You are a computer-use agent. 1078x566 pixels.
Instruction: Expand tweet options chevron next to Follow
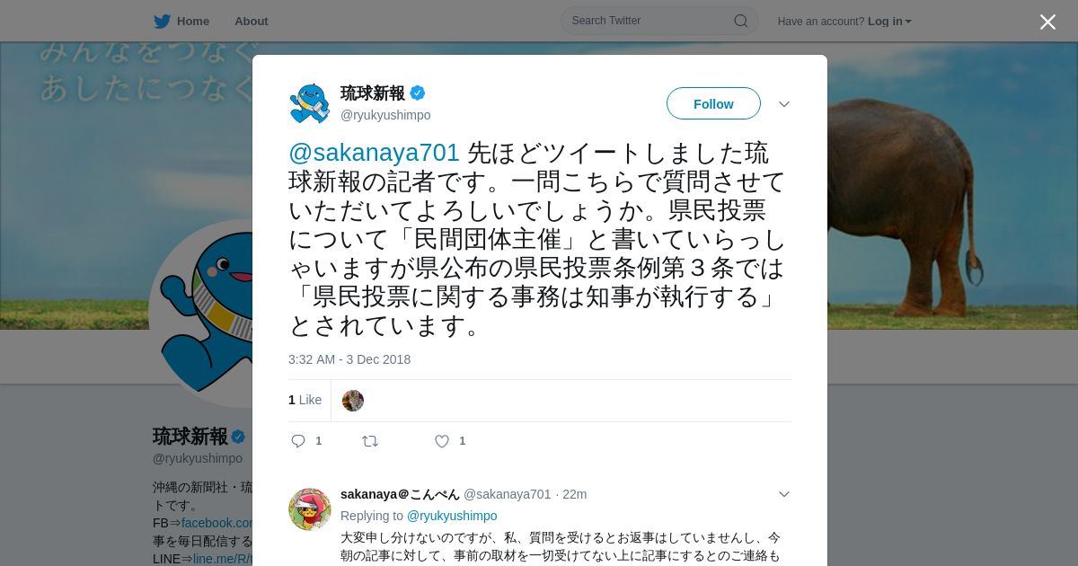(784, 104)
